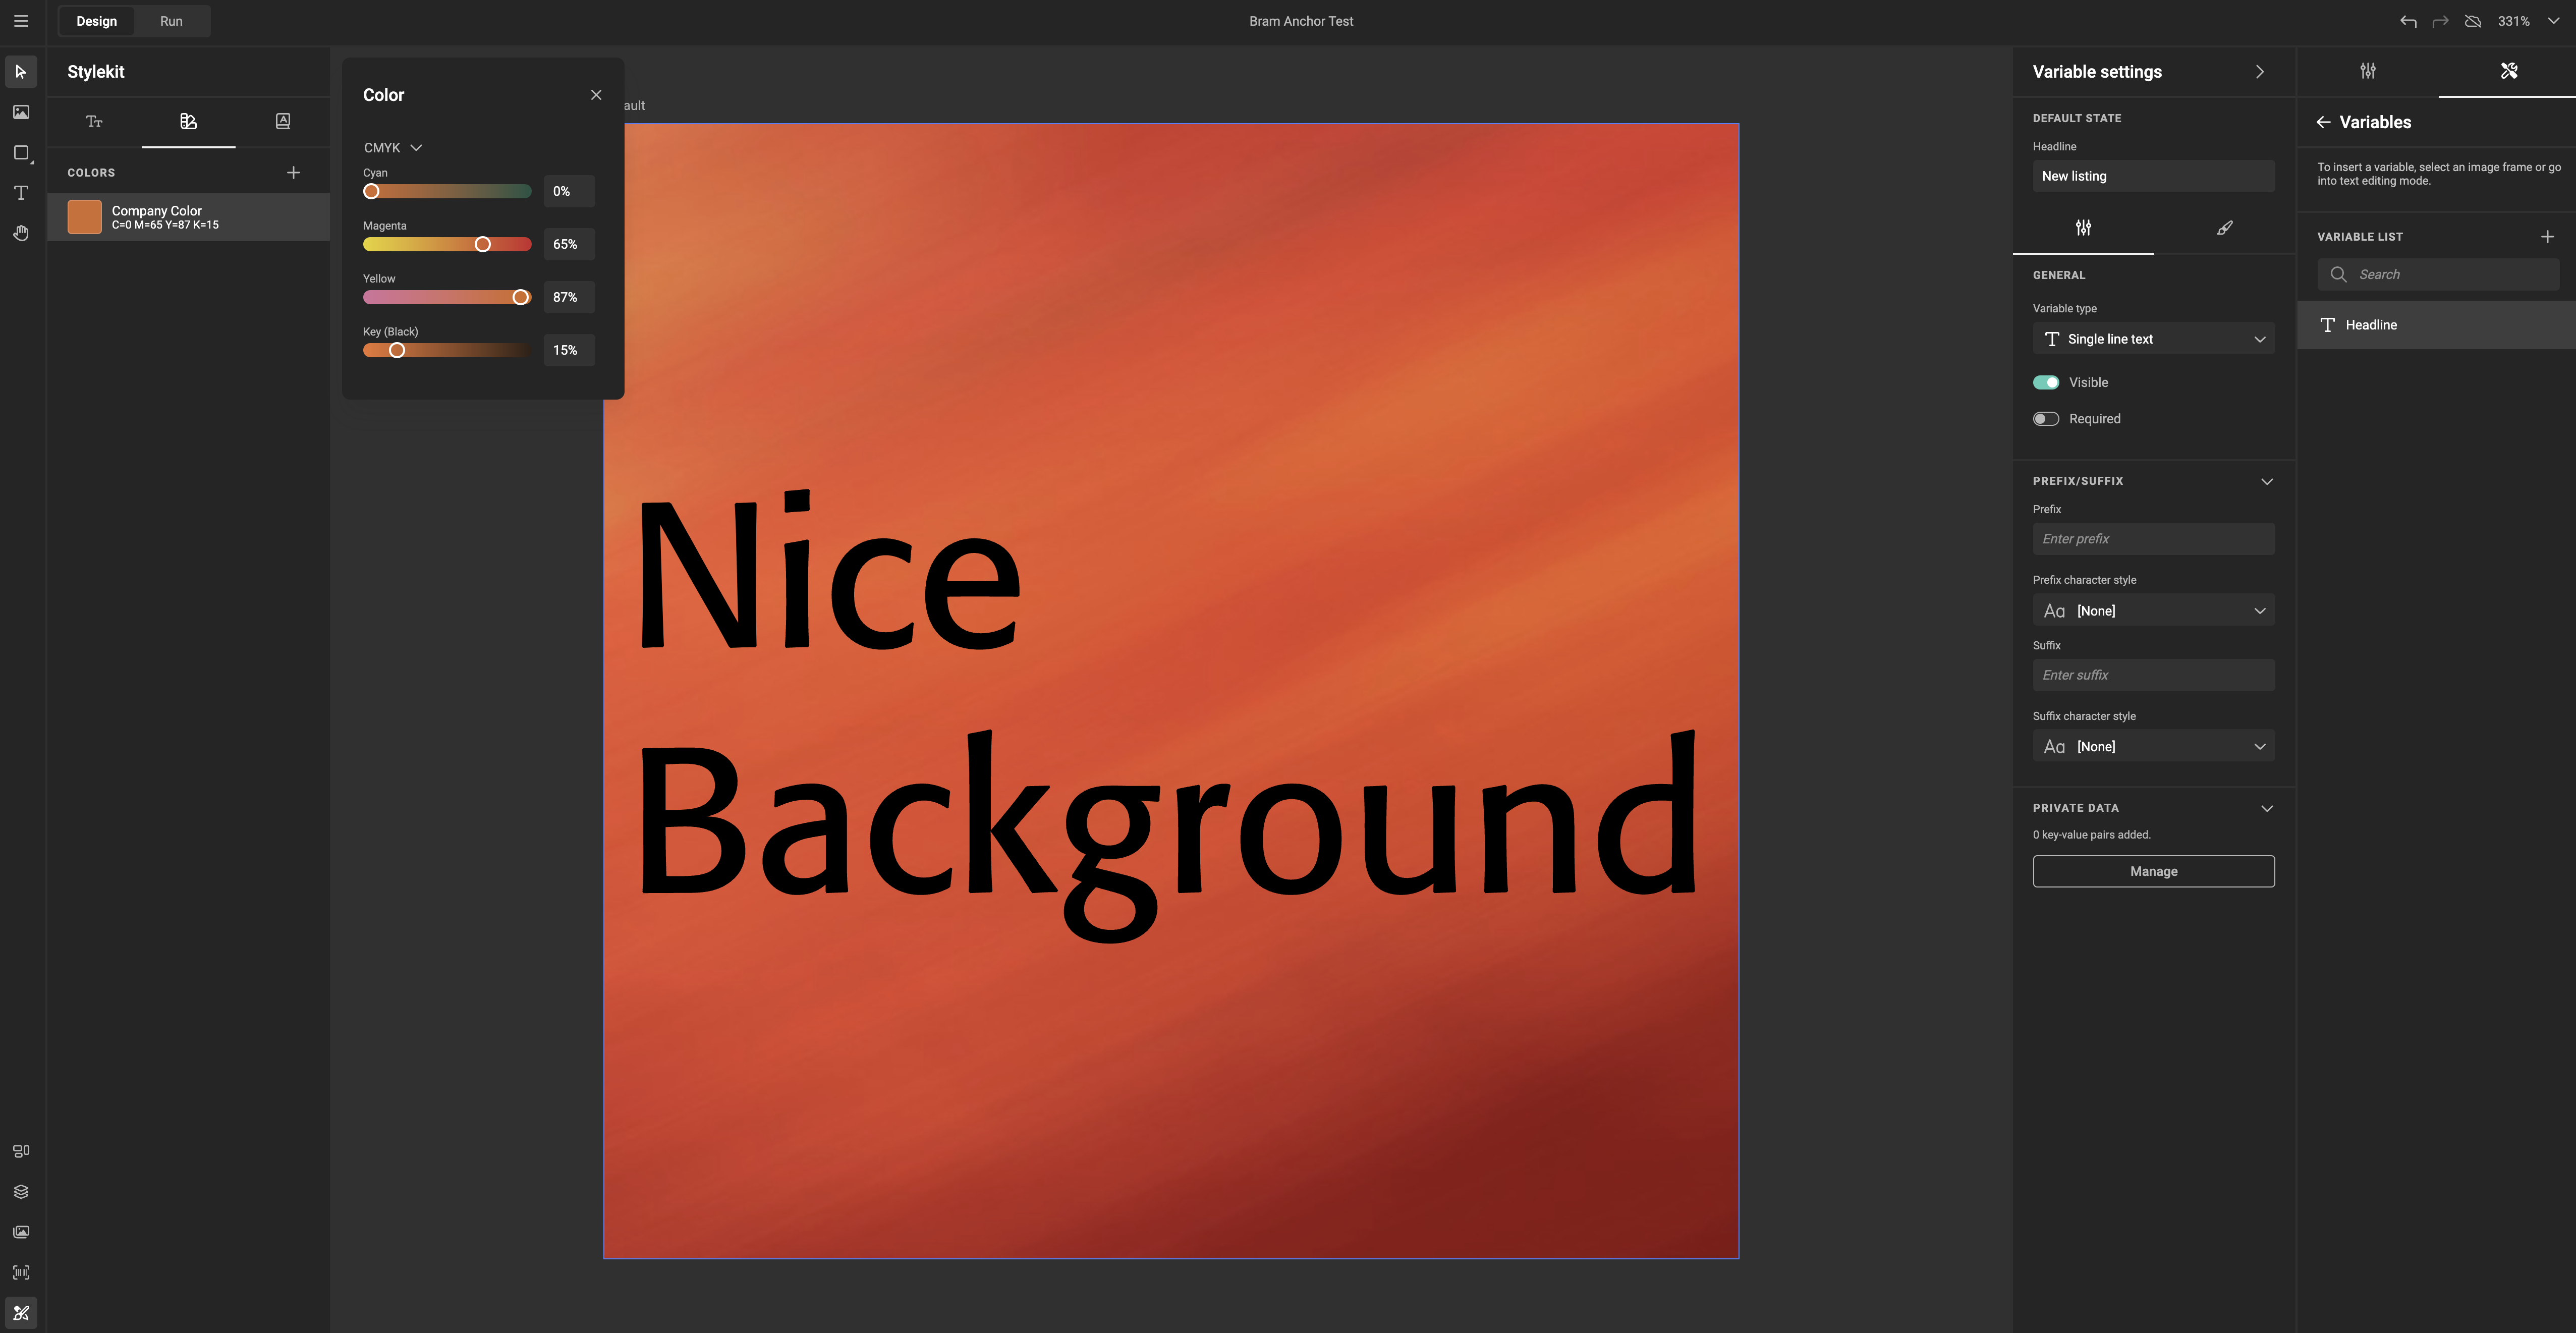Collapse the Prefix/Suffix section
Image resolution: width=2576 pixels, height=1333 pixels.
tap(2267, 481)
